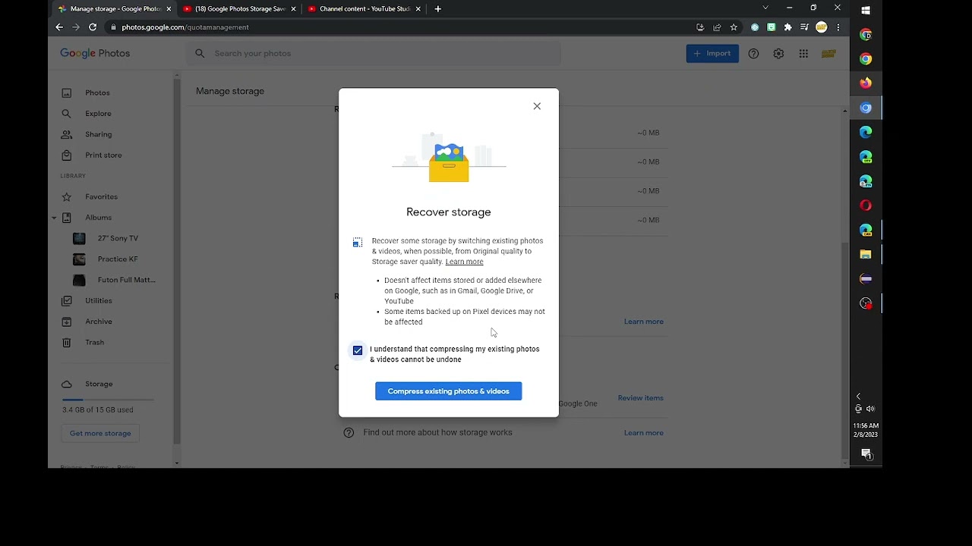Screen dimensions: 972x546
Task: Click Compress existing photos & videos
Action: (x=448, y=391)
